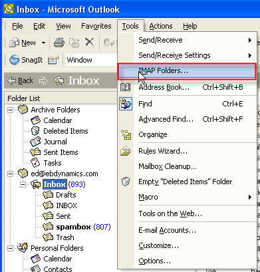Screen dimensions: 260x272
Task: Open the New button dropdown arrow
Action: pyautogui.click(x=44, y=43)
